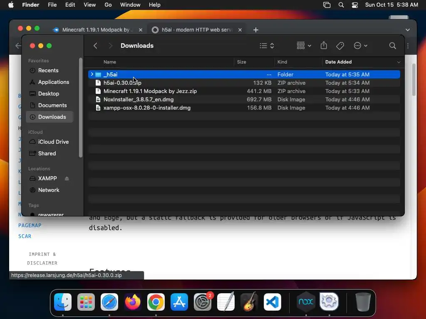The height and width of the screenshot is (319, 426).
Task: Launch Visual Studio Code from the Dock
Action: click(x=272, y=302)
